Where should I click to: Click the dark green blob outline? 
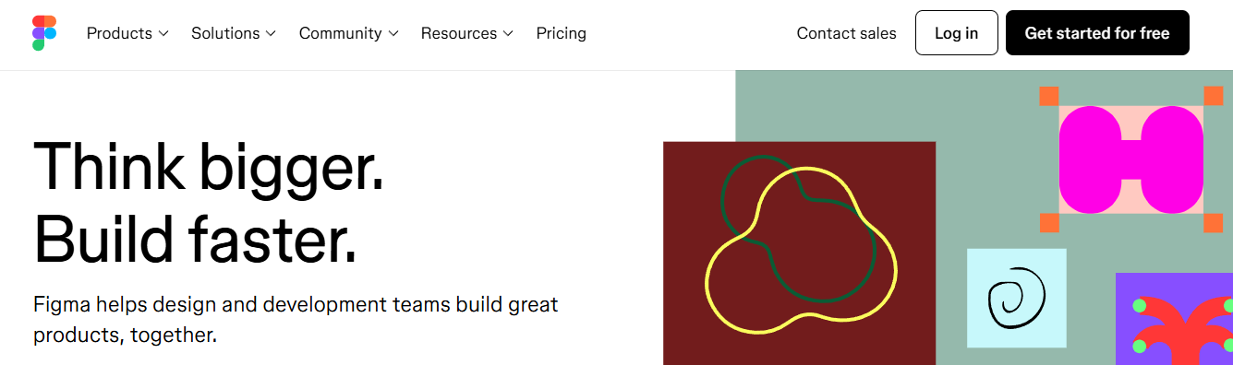796,229
